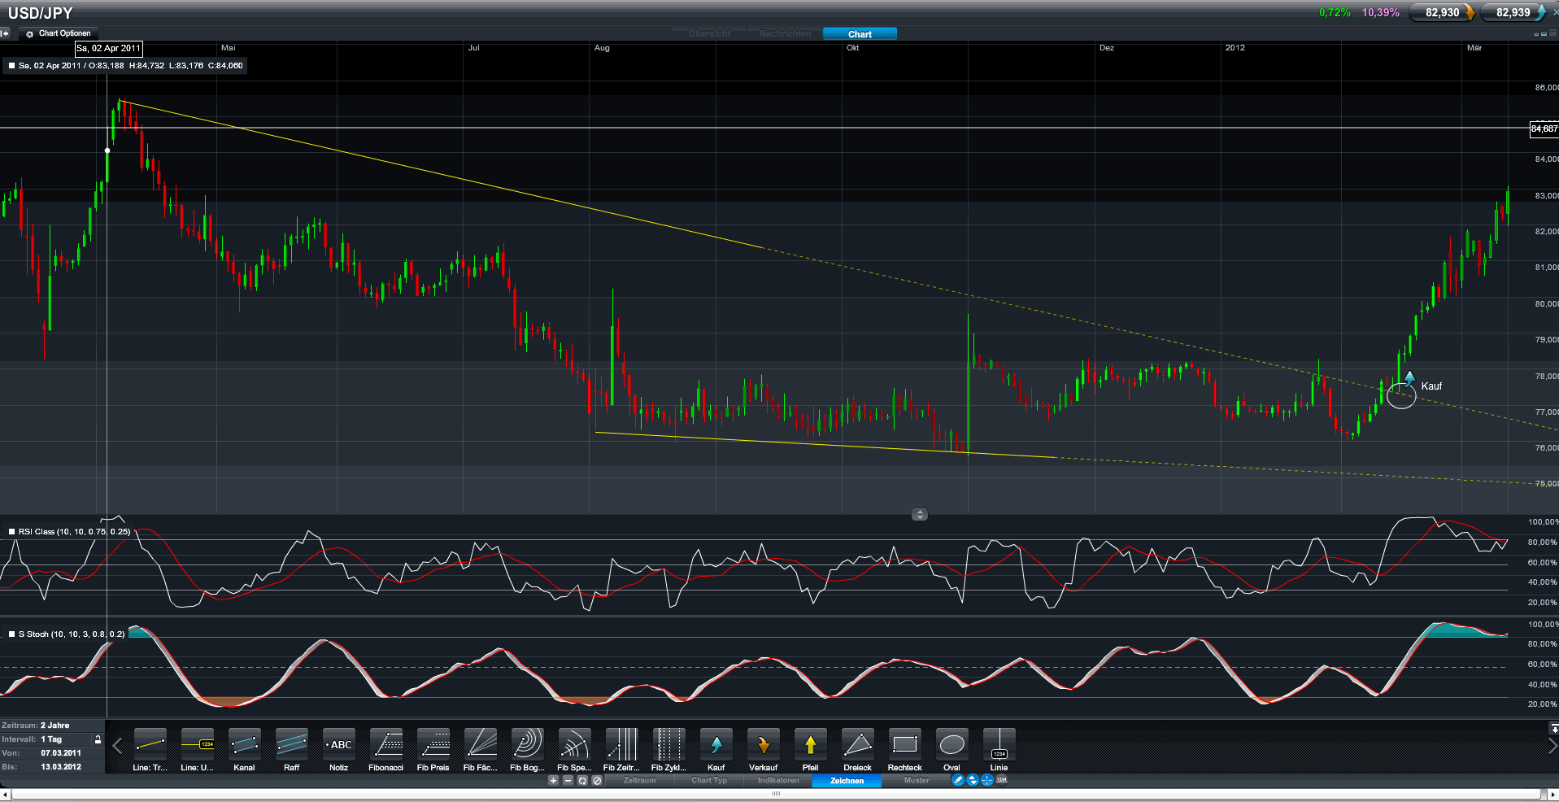Viewport: 1559px width, 802px height.
Task: Click zoom-in plus control above bottom menu
Action: point(553,780)
